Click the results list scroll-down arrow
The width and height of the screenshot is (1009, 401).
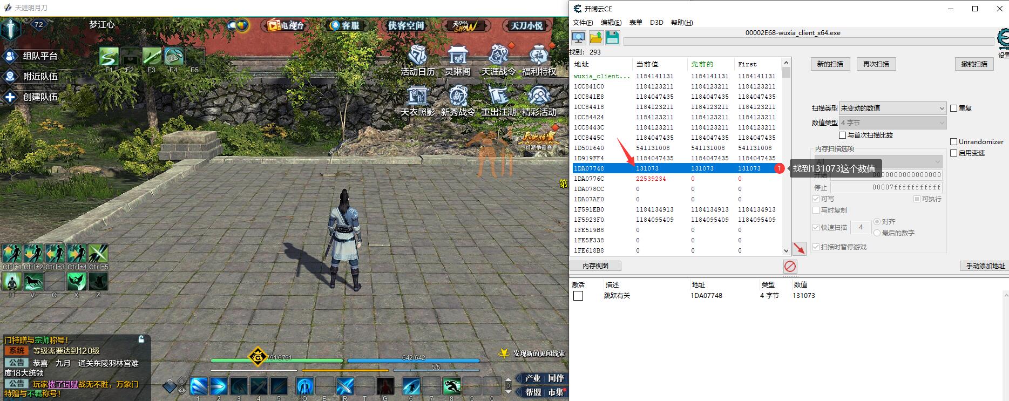[787, 251]
